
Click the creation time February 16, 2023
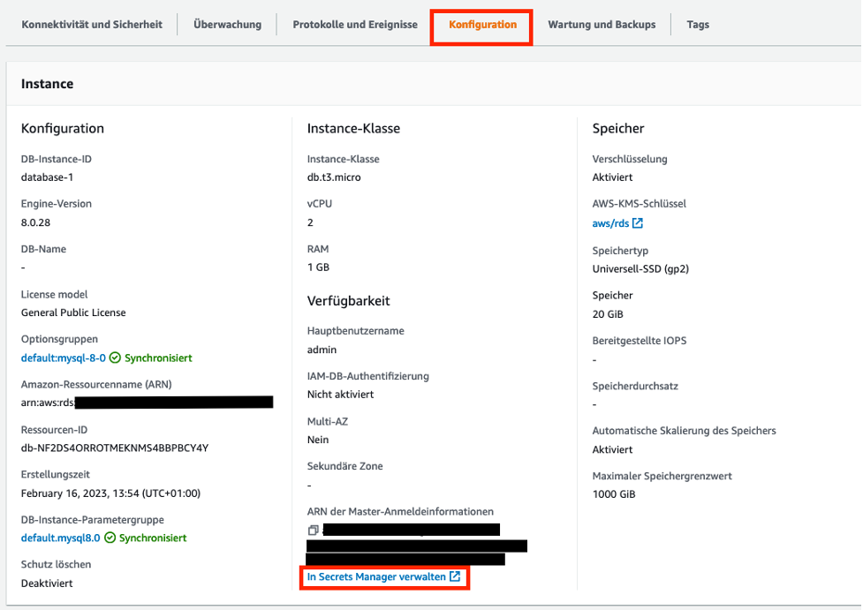pyautogui.click(x=110, y=493)
